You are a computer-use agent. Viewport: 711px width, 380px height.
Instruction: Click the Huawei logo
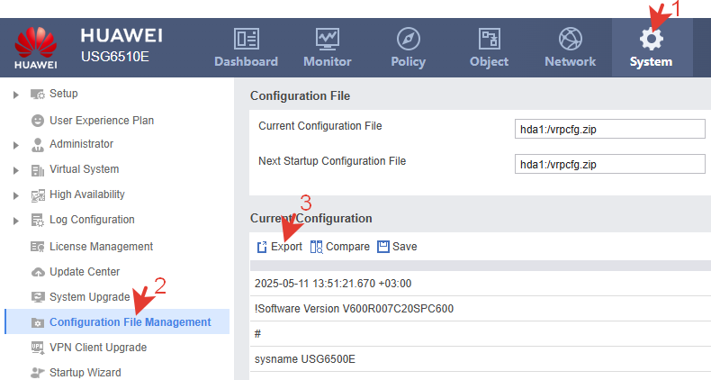pos(35,47)
